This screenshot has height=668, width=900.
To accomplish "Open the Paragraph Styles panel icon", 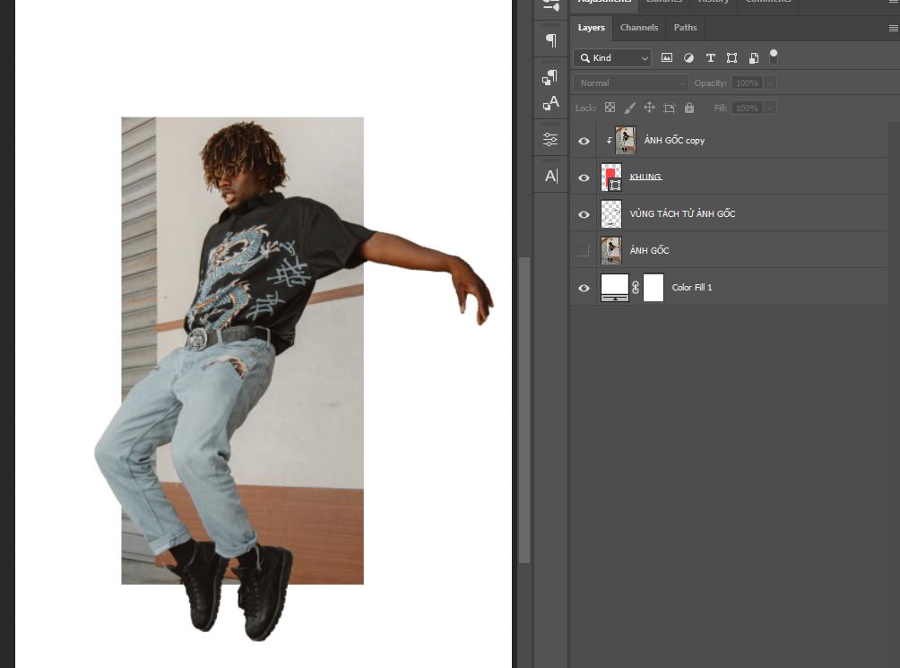I will 550,77.
